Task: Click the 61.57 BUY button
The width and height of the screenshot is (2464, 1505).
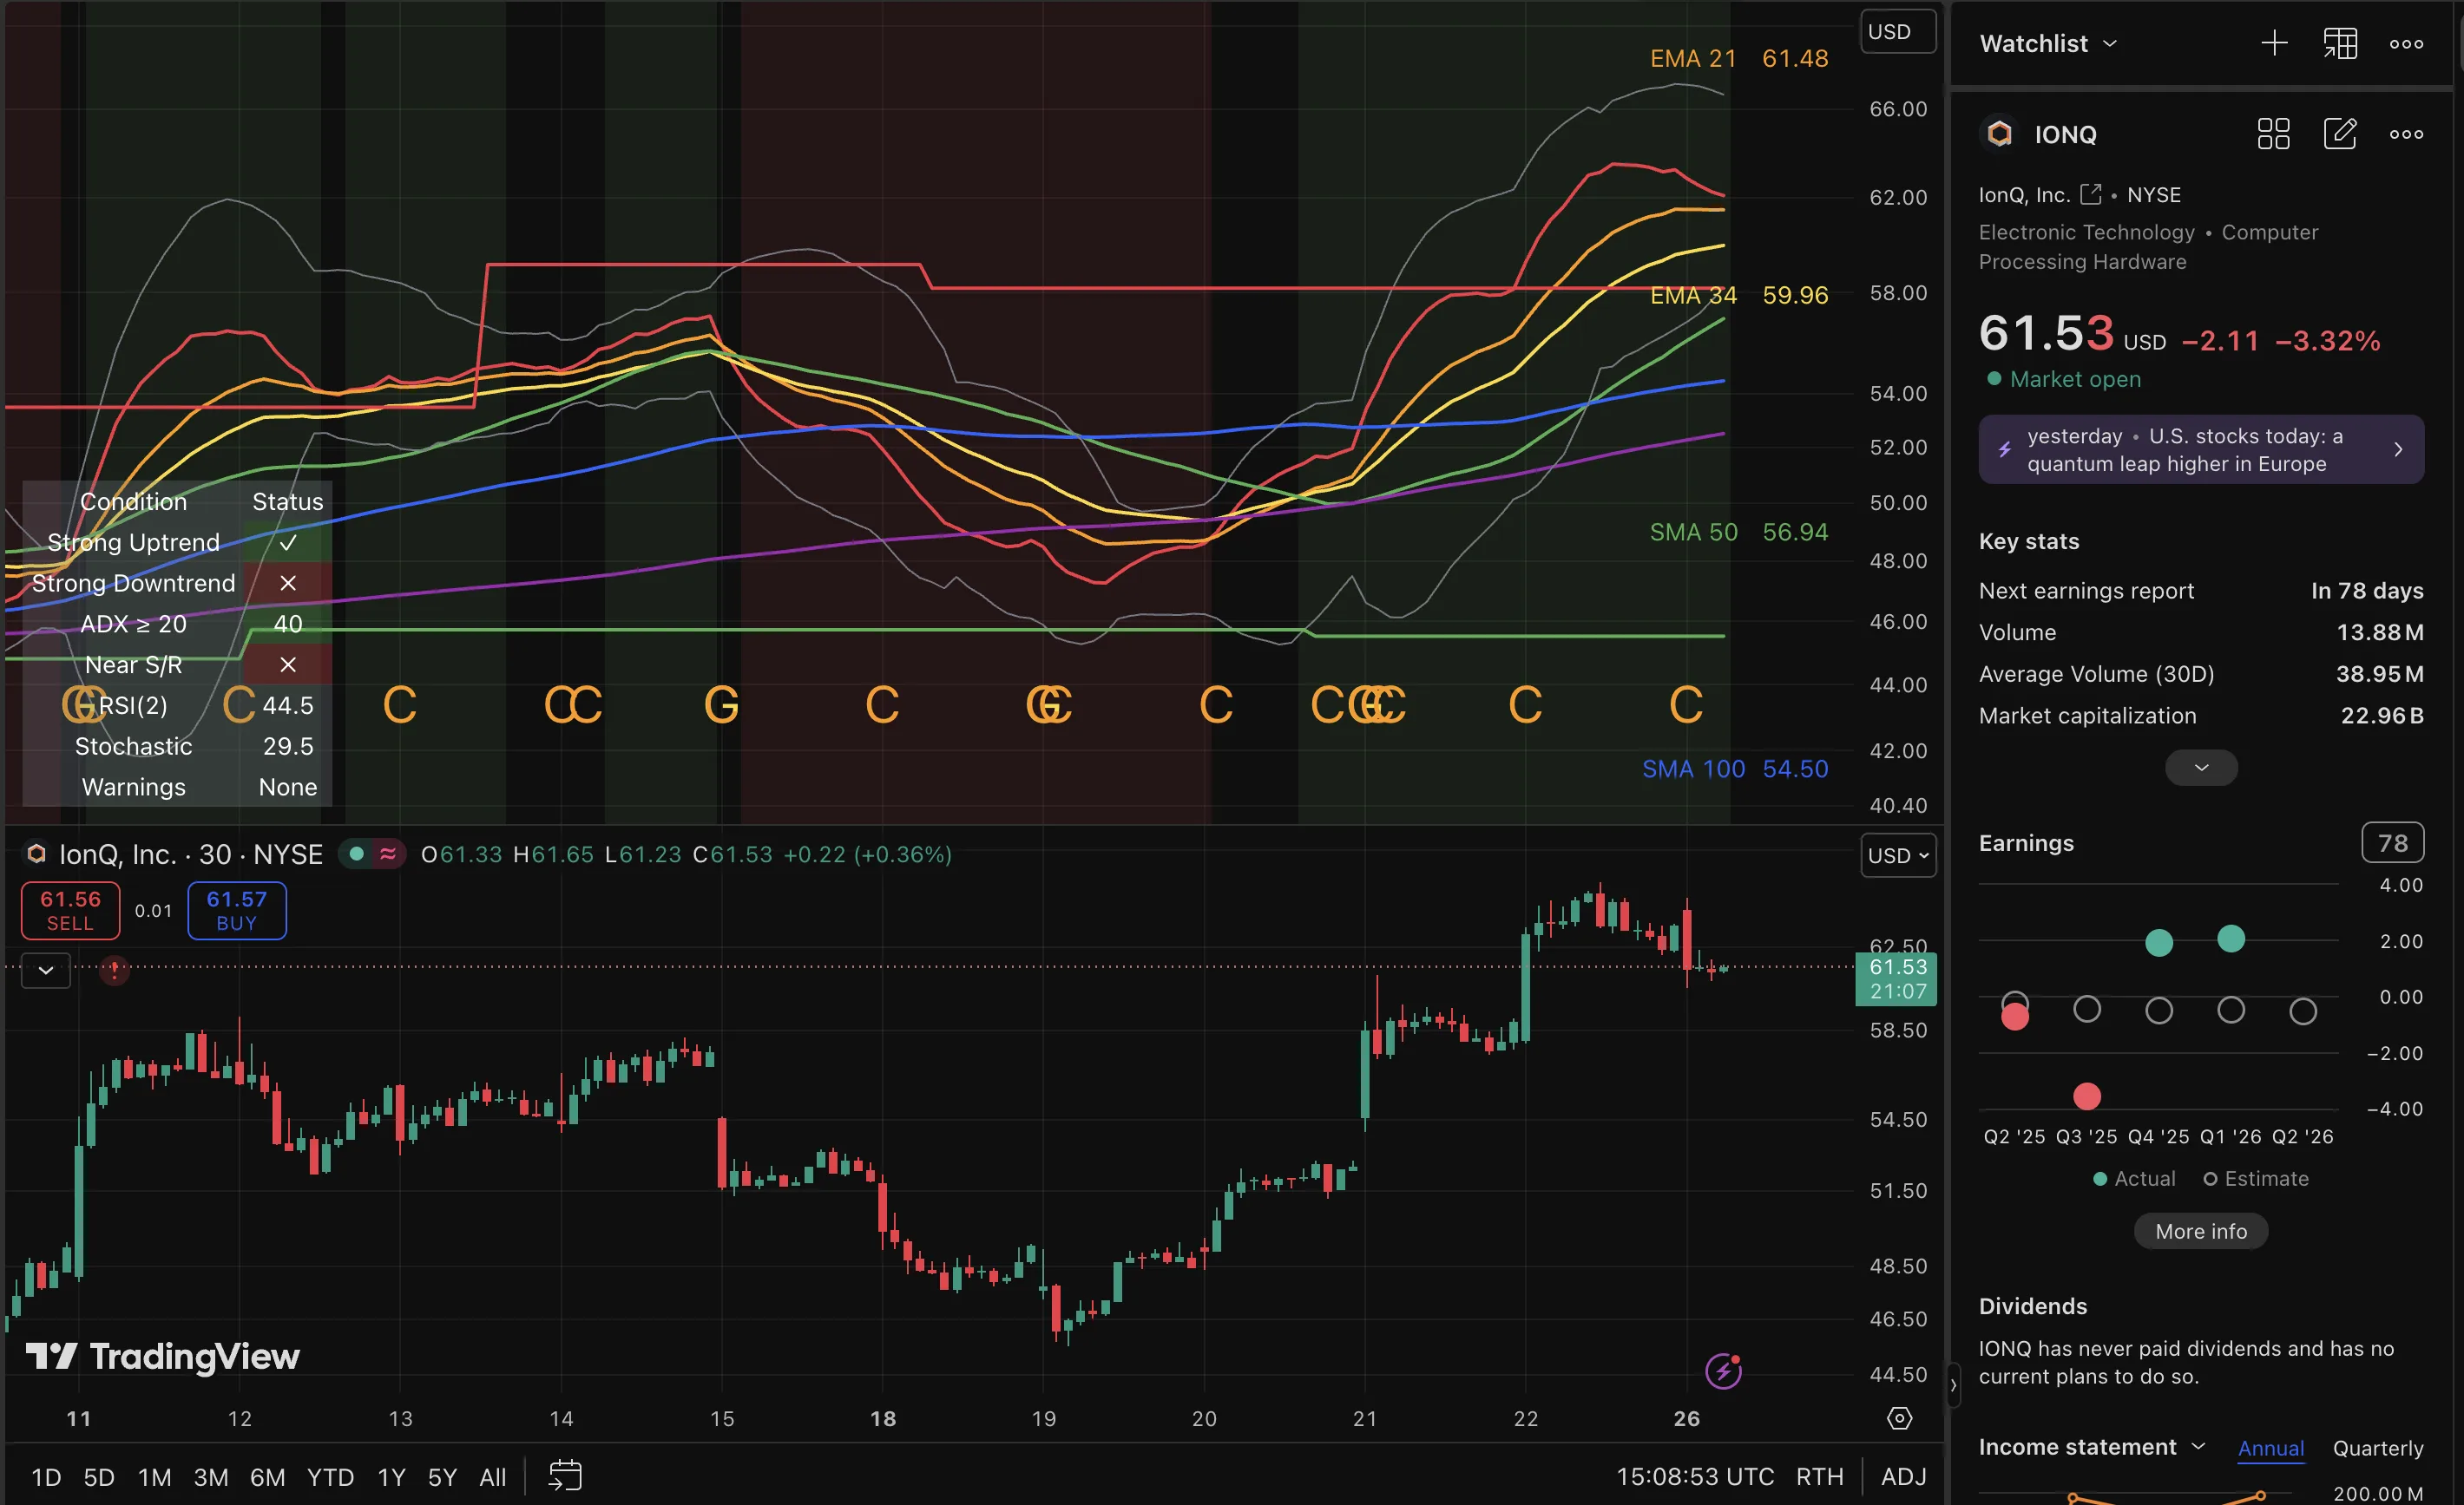Action: pos(237,911)
